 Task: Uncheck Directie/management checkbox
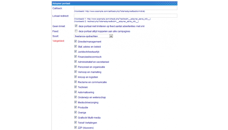76,41
